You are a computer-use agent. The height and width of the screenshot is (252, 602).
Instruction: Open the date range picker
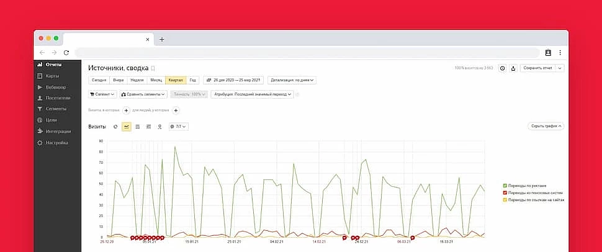coord(234,80)
